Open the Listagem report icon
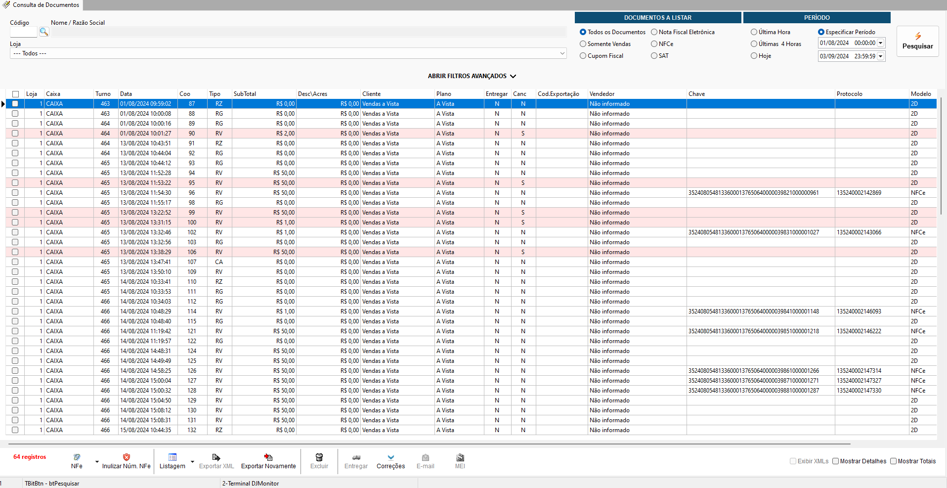 point(172,457)
